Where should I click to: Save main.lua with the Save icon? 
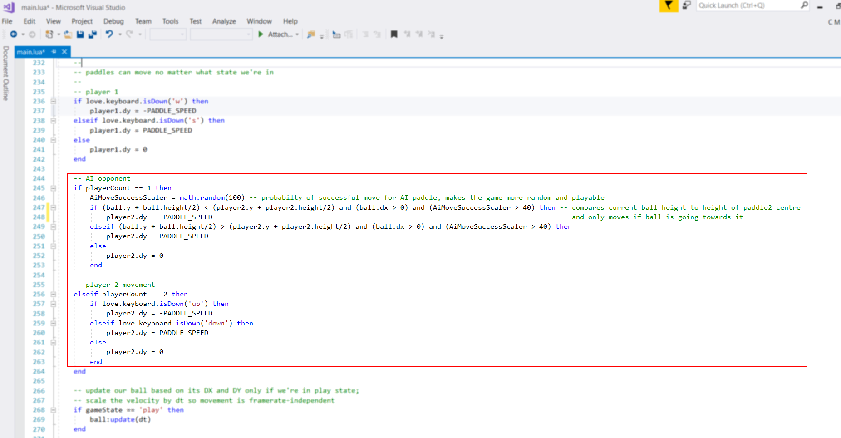pyautogui.click(x=80, y=34)
